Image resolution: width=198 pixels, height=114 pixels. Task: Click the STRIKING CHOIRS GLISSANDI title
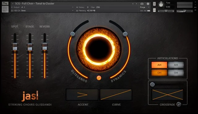[30, 104]
